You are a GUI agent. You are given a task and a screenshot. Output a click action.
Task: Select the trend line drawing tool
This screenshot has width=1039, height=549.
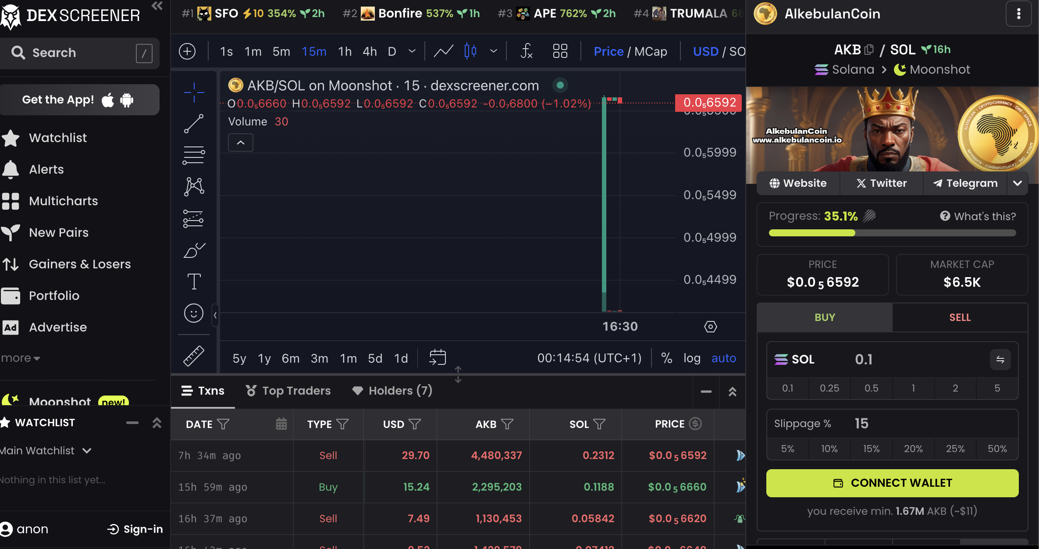(x=194, y=124)
